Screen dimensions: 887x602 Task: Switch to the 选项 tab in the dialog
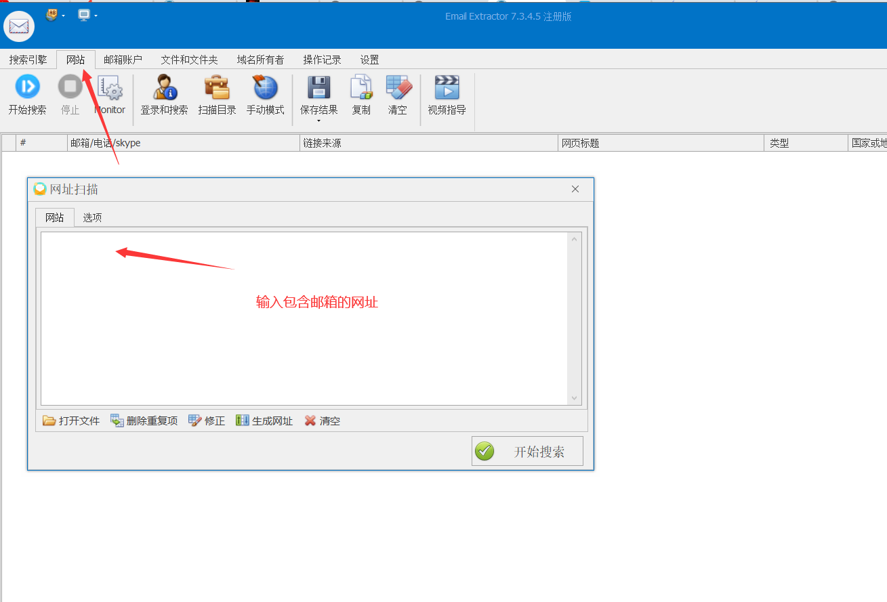(91, 217)
